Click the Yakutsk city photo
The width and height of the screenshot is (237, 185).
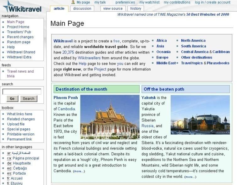[x=200, y=115]
